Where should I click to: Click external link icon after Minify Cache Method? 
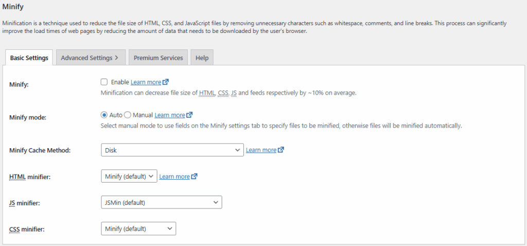[x=281, y=150]
